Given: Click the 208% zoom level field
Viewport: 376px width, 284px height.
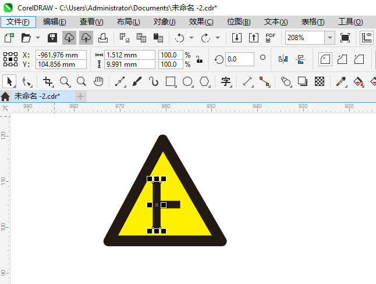Looking at the screenshot, I should point(305,38).
